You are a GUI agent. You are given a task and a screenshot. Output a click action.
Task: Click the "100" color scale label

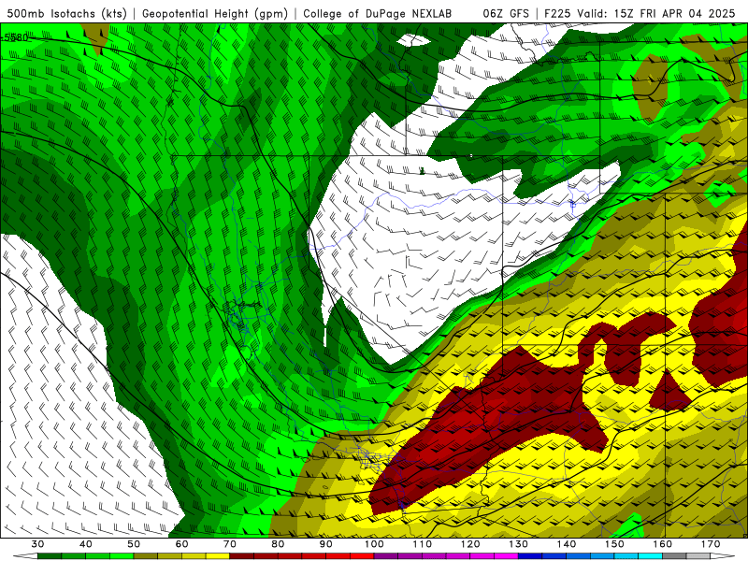coord(374,544)
